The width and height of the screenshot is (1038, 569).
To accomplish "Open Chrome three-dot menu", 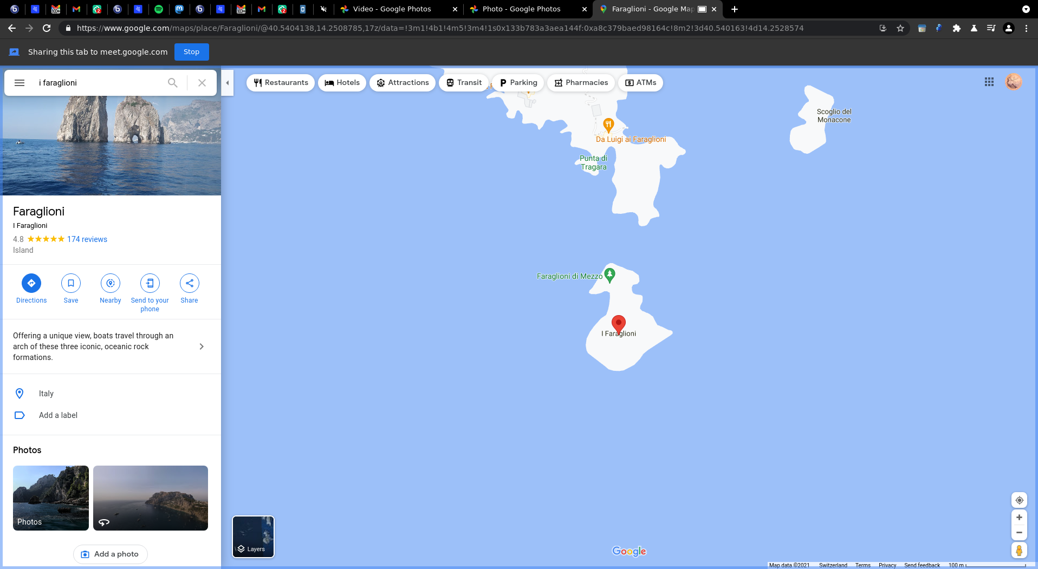I will coord(1026,28).
